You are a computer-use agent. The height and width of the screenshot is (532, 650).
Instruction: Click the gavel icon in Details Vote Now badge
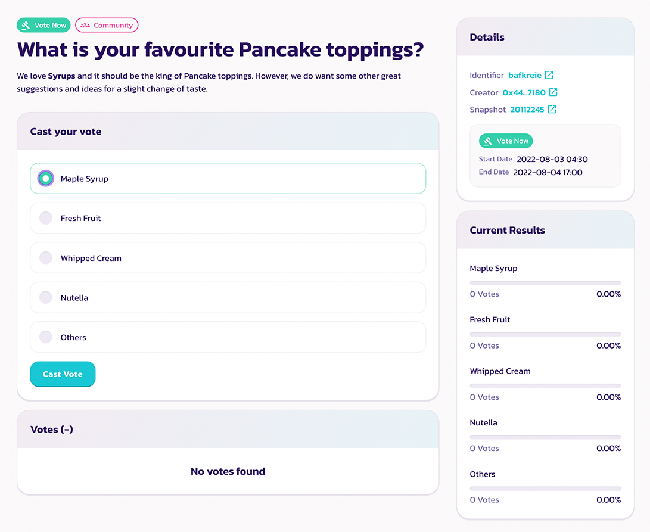pos(488,141)
